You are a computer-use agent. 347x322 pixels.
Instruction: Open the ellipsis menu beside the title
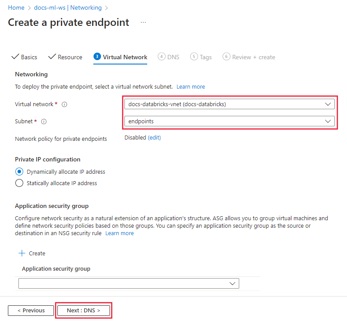pos(143,22)
